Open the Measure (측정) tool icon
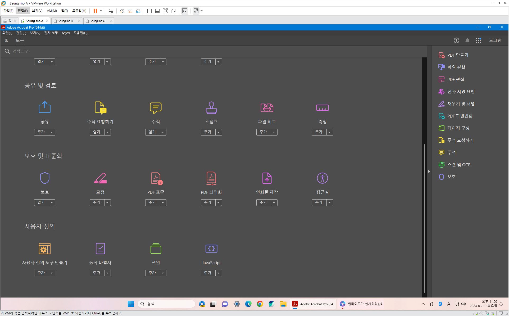 point(322,108)
